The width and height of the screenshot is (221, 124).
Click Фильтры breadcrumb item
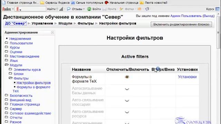[x=86, y=23]
